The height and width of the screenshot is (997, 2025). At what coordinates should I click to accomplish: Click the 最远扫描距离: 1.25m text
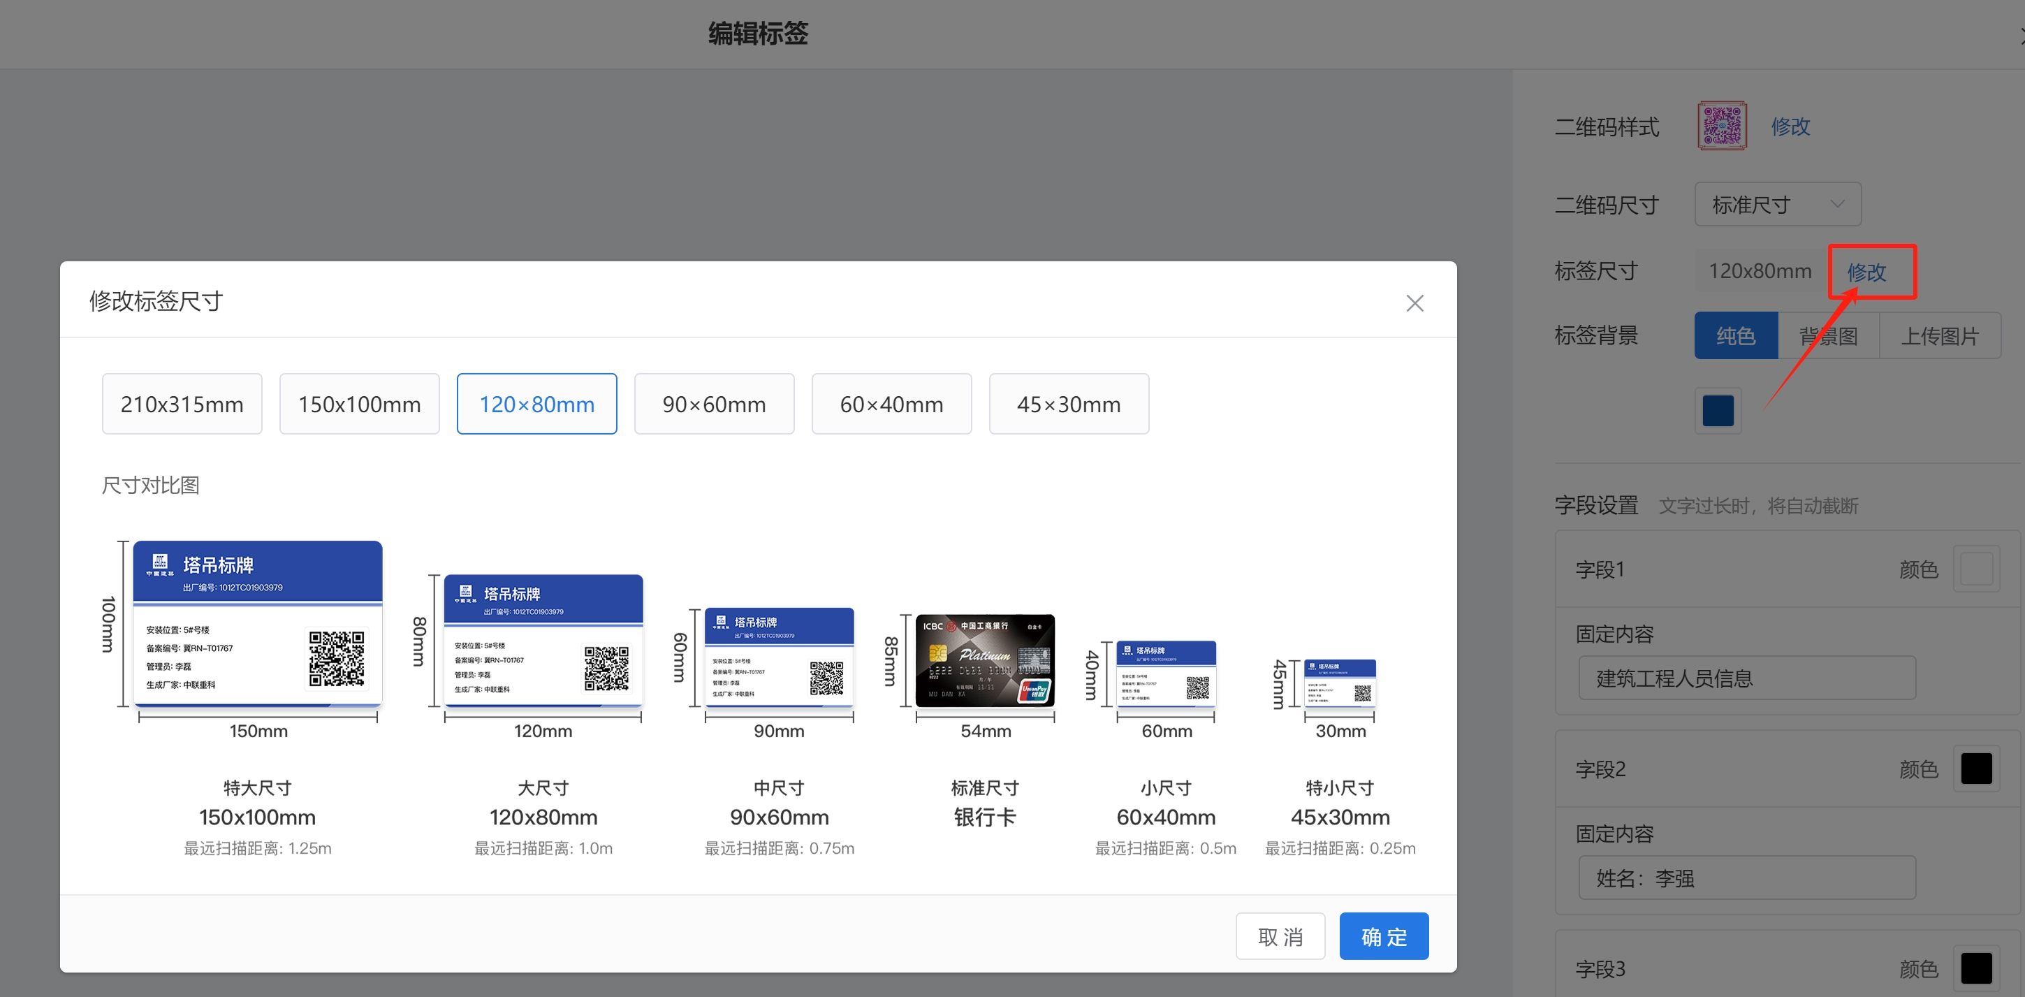click(257, 847)
